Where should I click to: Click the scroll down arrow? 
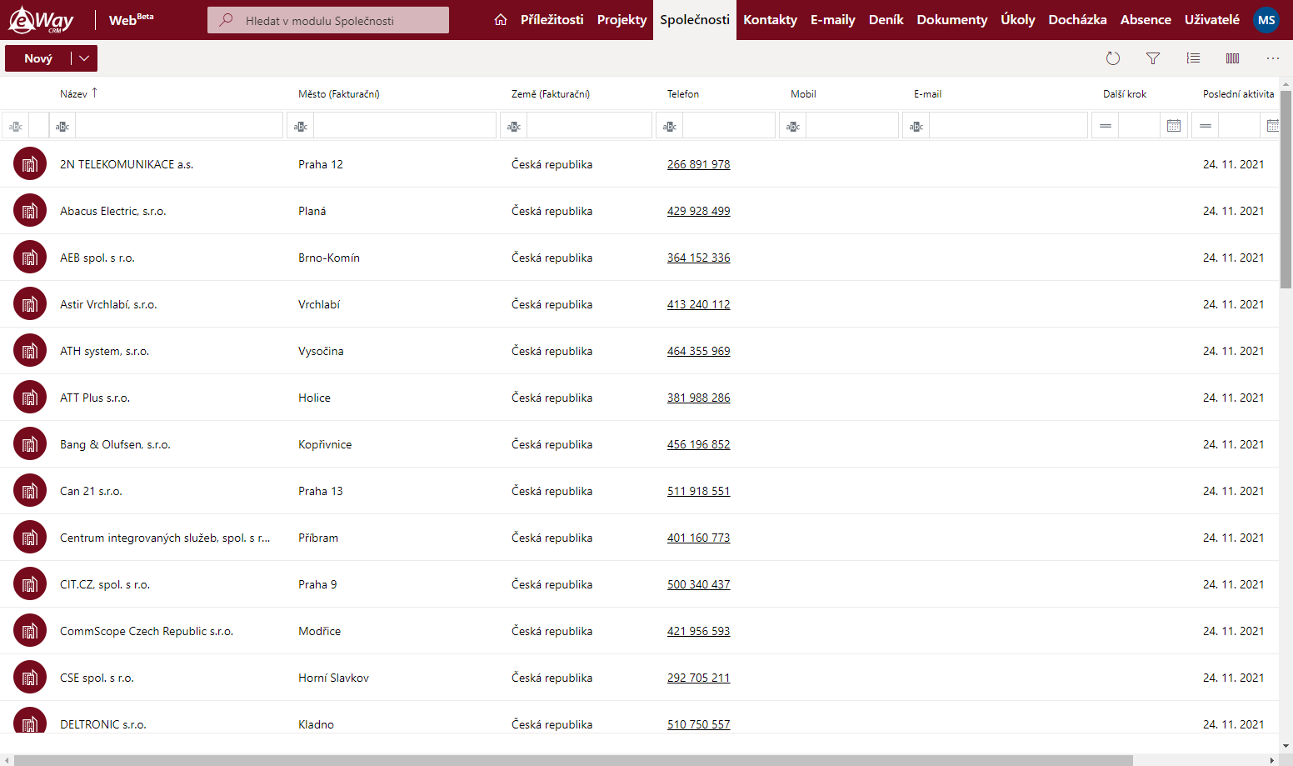[1286, 747]
